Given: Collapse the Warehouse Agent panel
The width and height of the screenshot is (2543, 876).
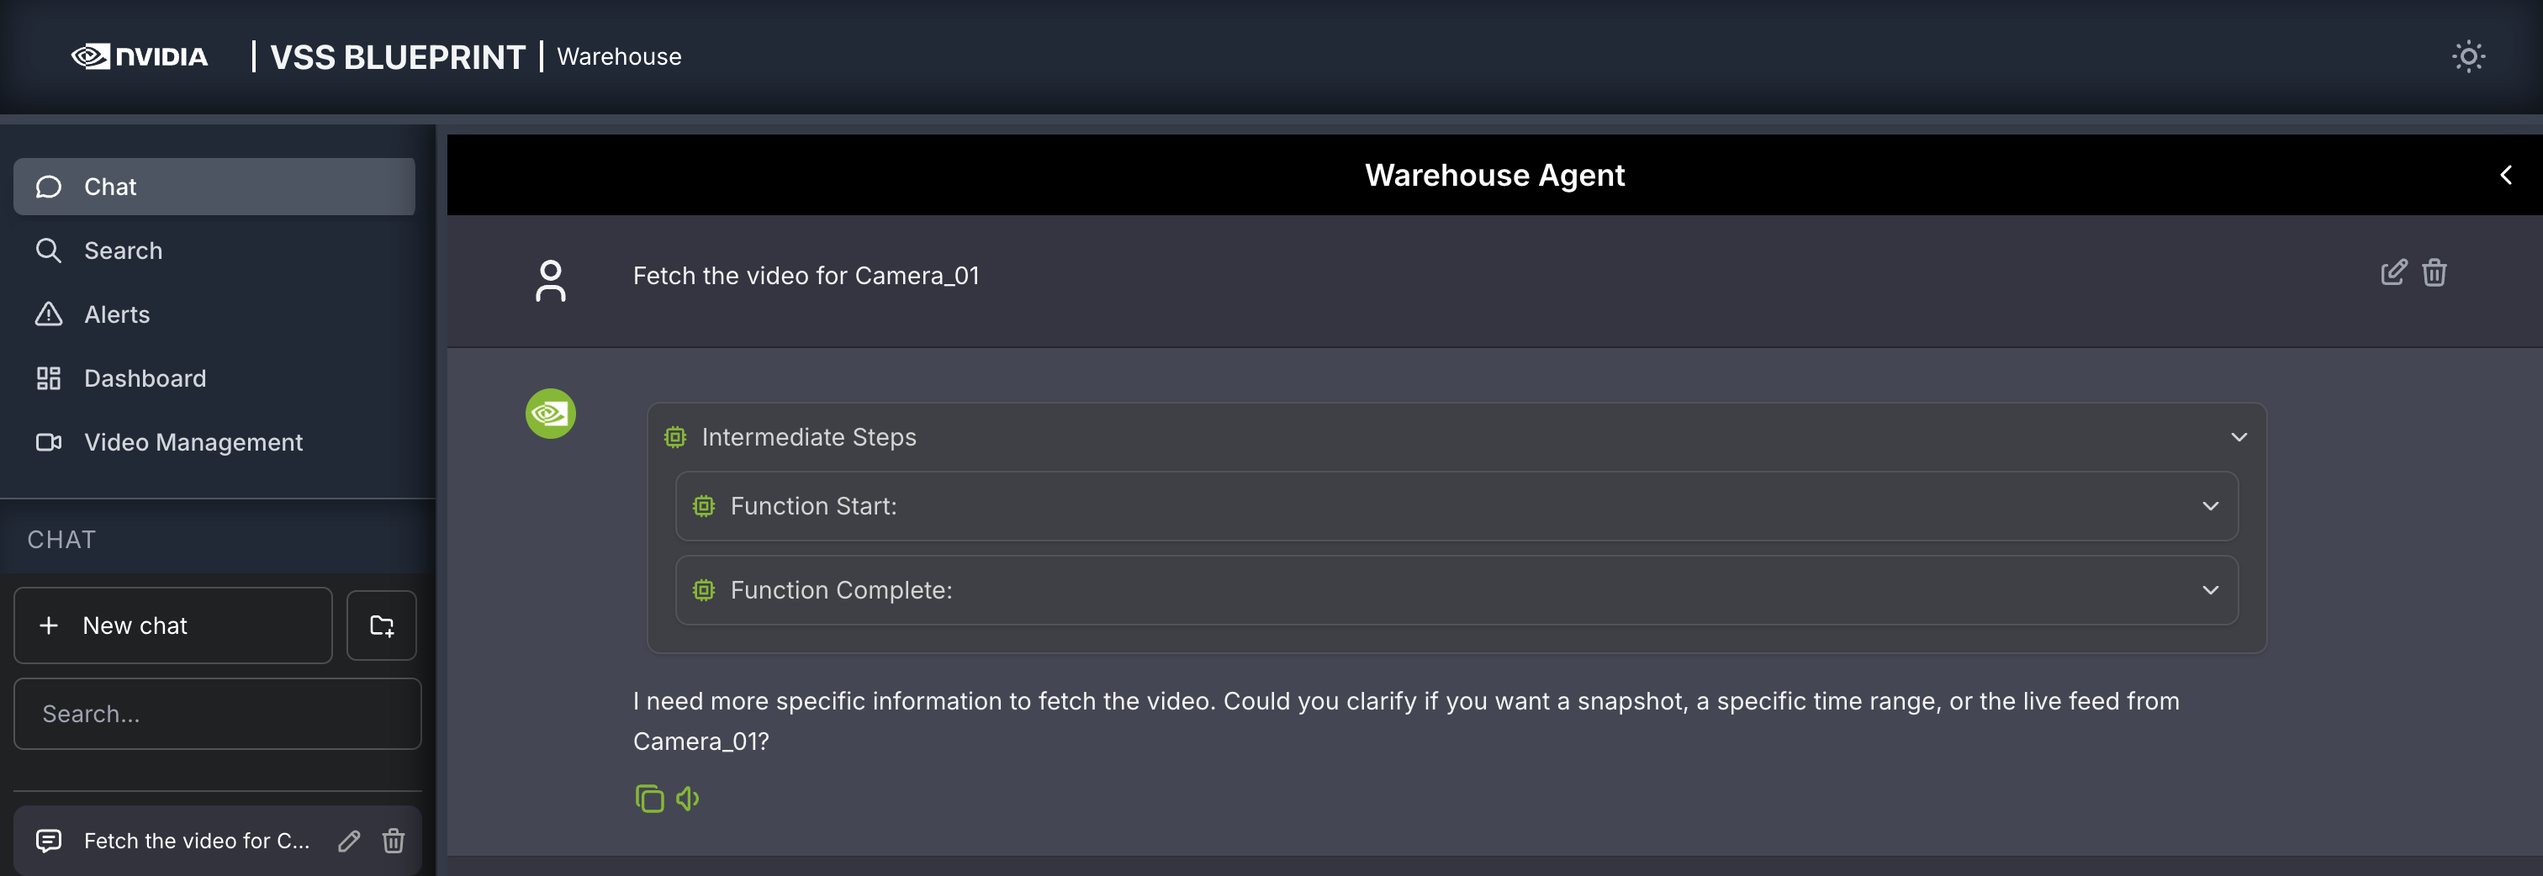Looking at the screenshot, I should point(2505,175).
